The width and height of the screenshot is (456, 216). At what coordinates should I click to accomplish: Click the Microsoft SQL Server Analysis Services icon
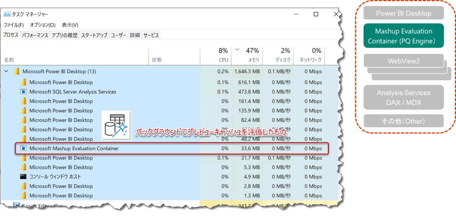23,92
